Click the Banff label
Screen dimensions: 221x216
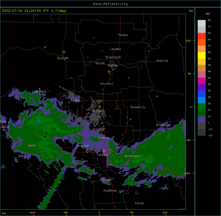pos(32,145)
